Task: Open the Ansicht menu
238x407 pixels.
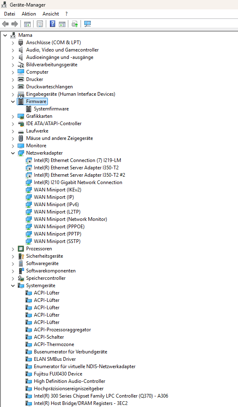Action: 51,14
